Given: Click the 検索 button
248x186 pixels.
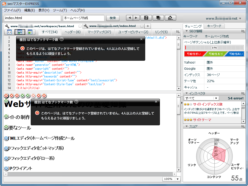Looking at the screenshot, I should click(x=113, y=18).
